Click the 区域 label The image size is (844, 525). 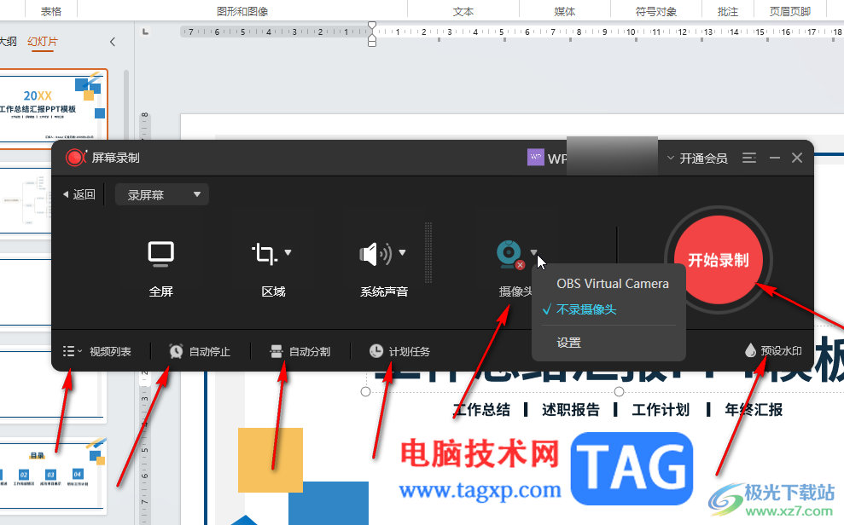pyautogui.click(x=273, y=291)
